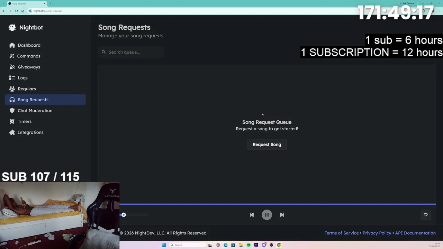The height and width of the screenshot is (249, 443).
Task: Click the Request Song button
Action: [x=267, y=145]
